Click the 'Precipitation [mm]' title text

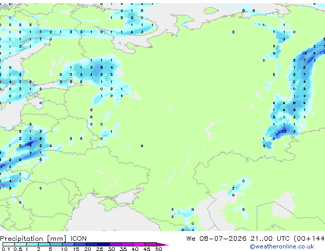pos(33,239)
